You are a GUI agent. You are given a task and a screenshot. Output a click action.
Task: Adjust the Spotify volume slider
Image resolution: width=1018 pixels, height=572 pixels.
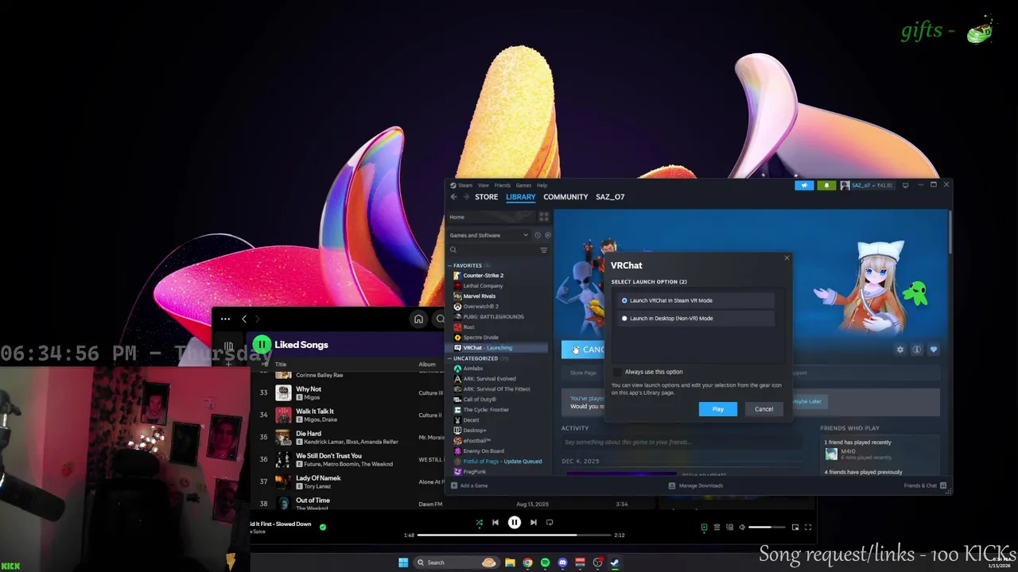pos(766,528)
